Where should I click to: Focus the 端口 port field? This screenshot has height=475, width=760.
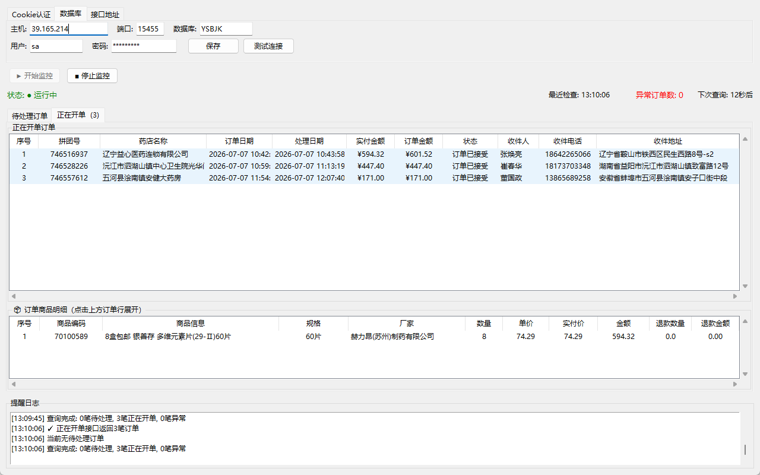[x=150, y=28]
